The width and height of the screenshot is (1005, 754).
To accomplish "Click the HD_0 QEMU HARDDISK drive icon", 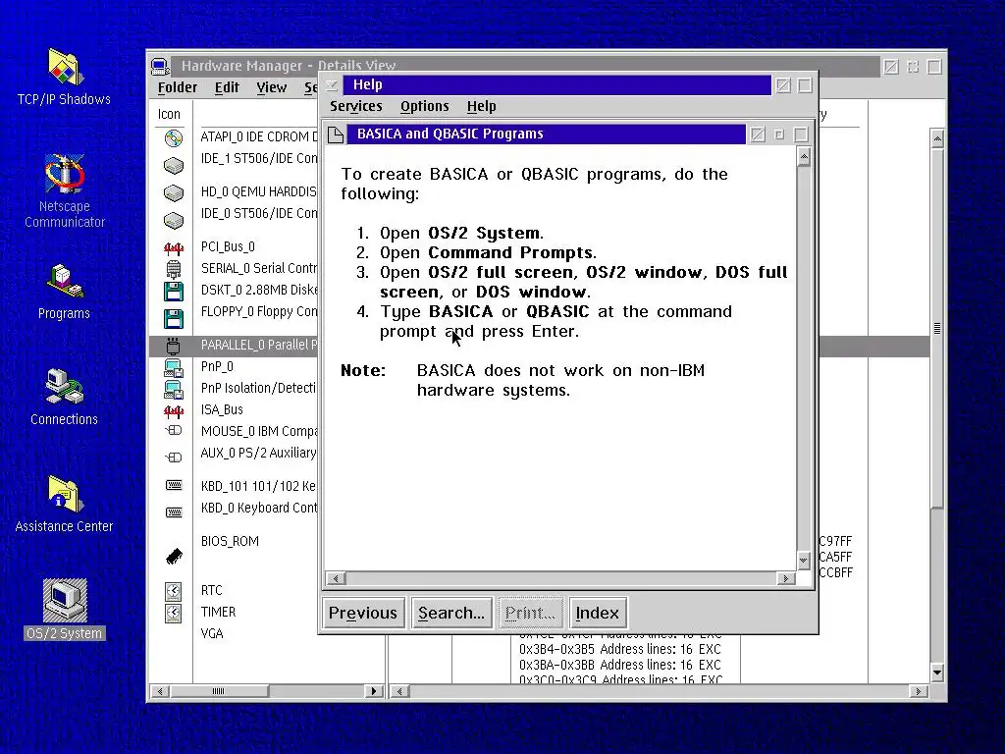I will (173, 193).
